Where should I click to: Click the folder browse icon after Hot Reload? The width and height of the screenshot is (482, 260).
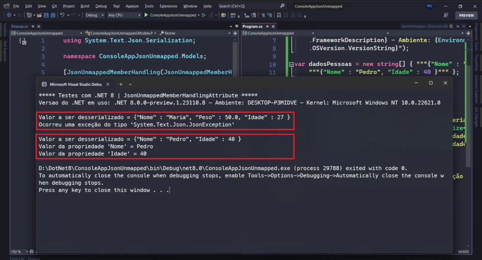(x=224, y=15)
